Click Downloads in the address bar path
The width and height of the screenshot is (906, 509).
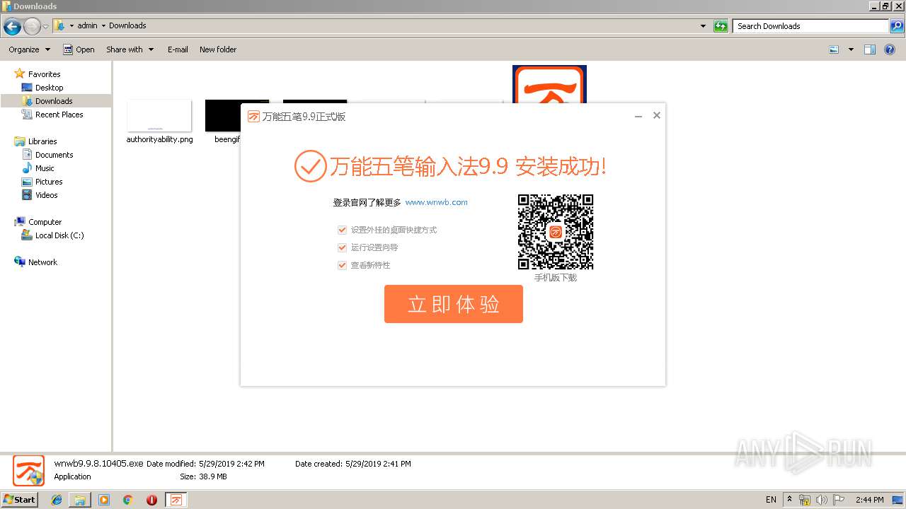[x=127, y=25]
